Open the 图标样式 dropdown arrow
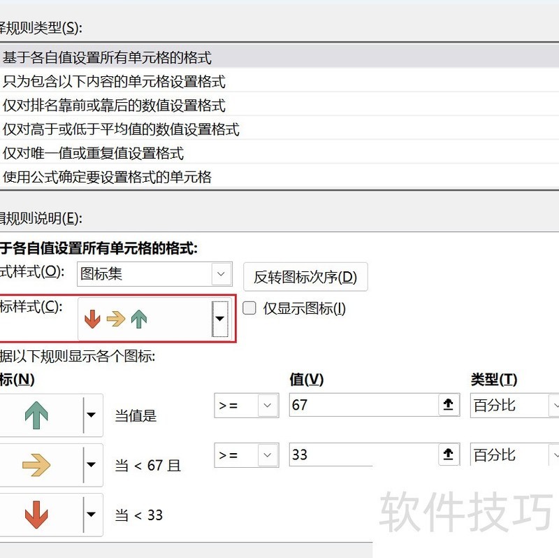 (x=220, y=319)
